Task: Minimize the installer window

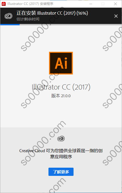Action: pyautogui.click(x=91, y=4)
